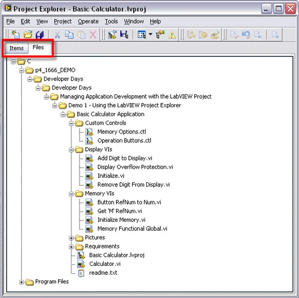Select Get 'M' RefNum.vi

coord(120,211)
